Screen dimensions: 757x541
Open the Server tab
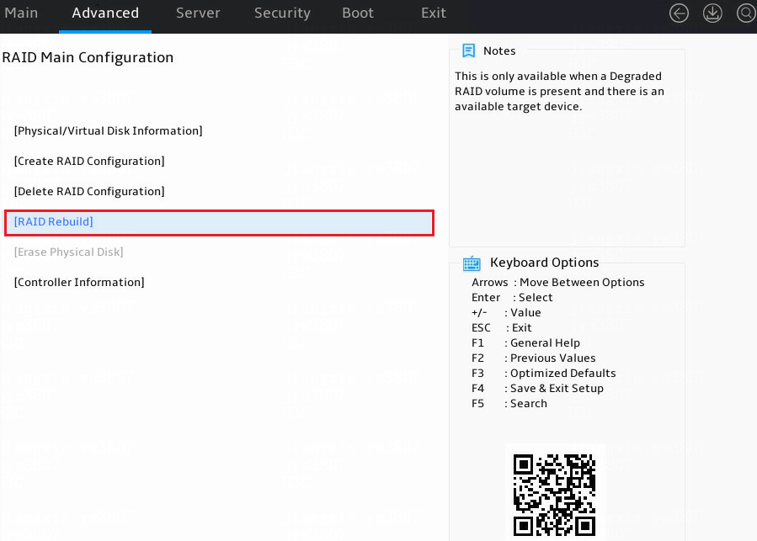click(198, 13)
